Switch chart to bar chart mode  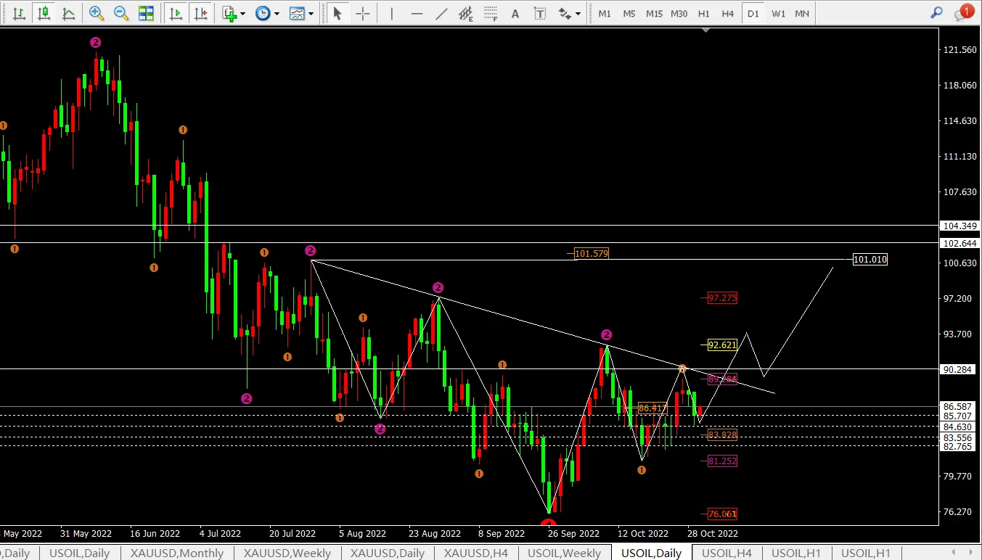[19, 13]
